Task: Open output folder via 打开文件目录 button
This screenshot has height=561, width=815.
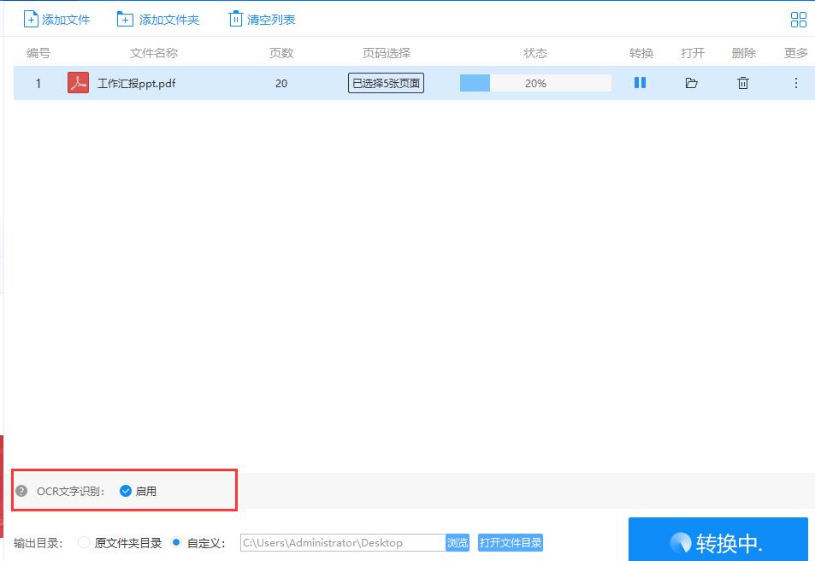Action: click(511, 542)
